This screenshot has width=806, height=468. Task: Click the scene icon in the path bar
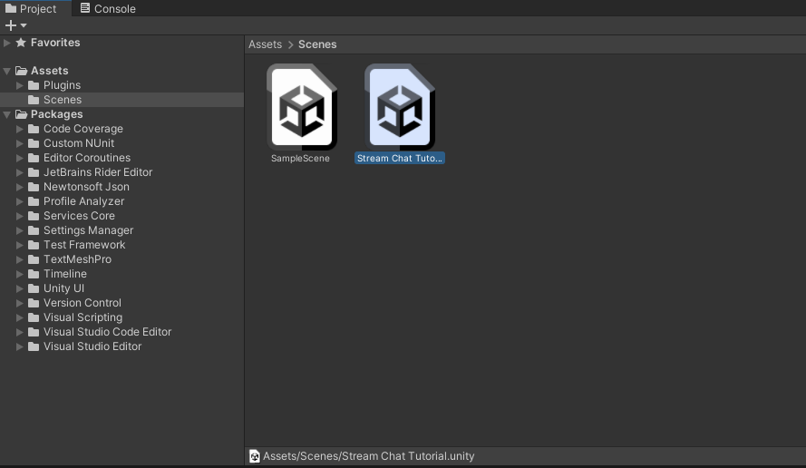pyautogui.click(x=255, y=456)
